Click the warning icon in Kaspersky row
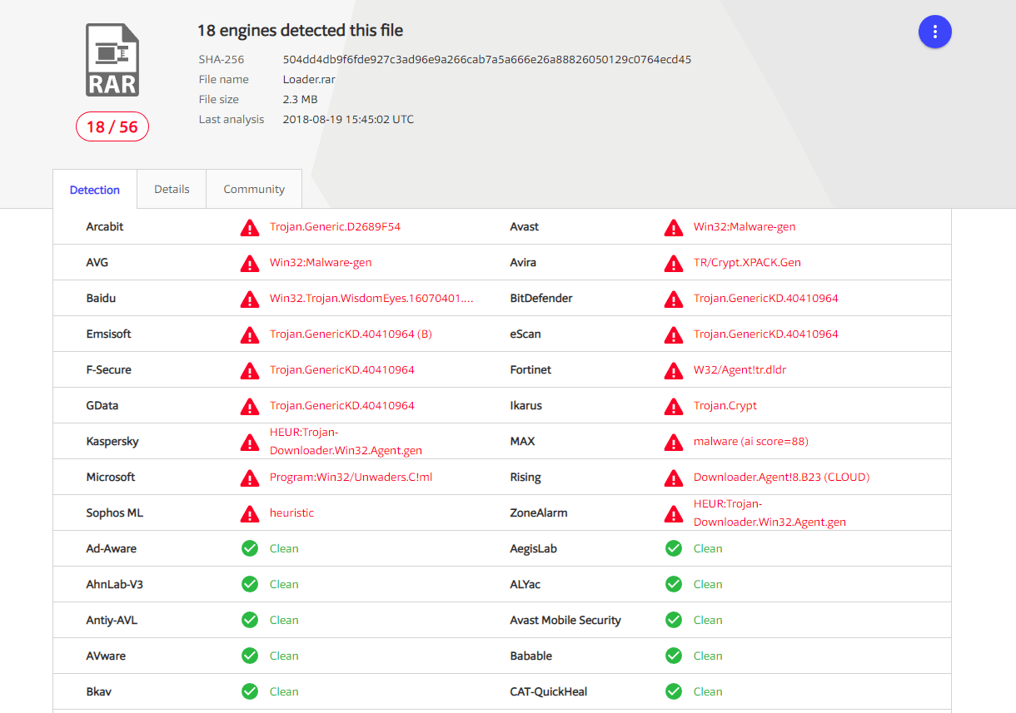1016x713 pixels. pyautogui.click(x=249, y=442)
